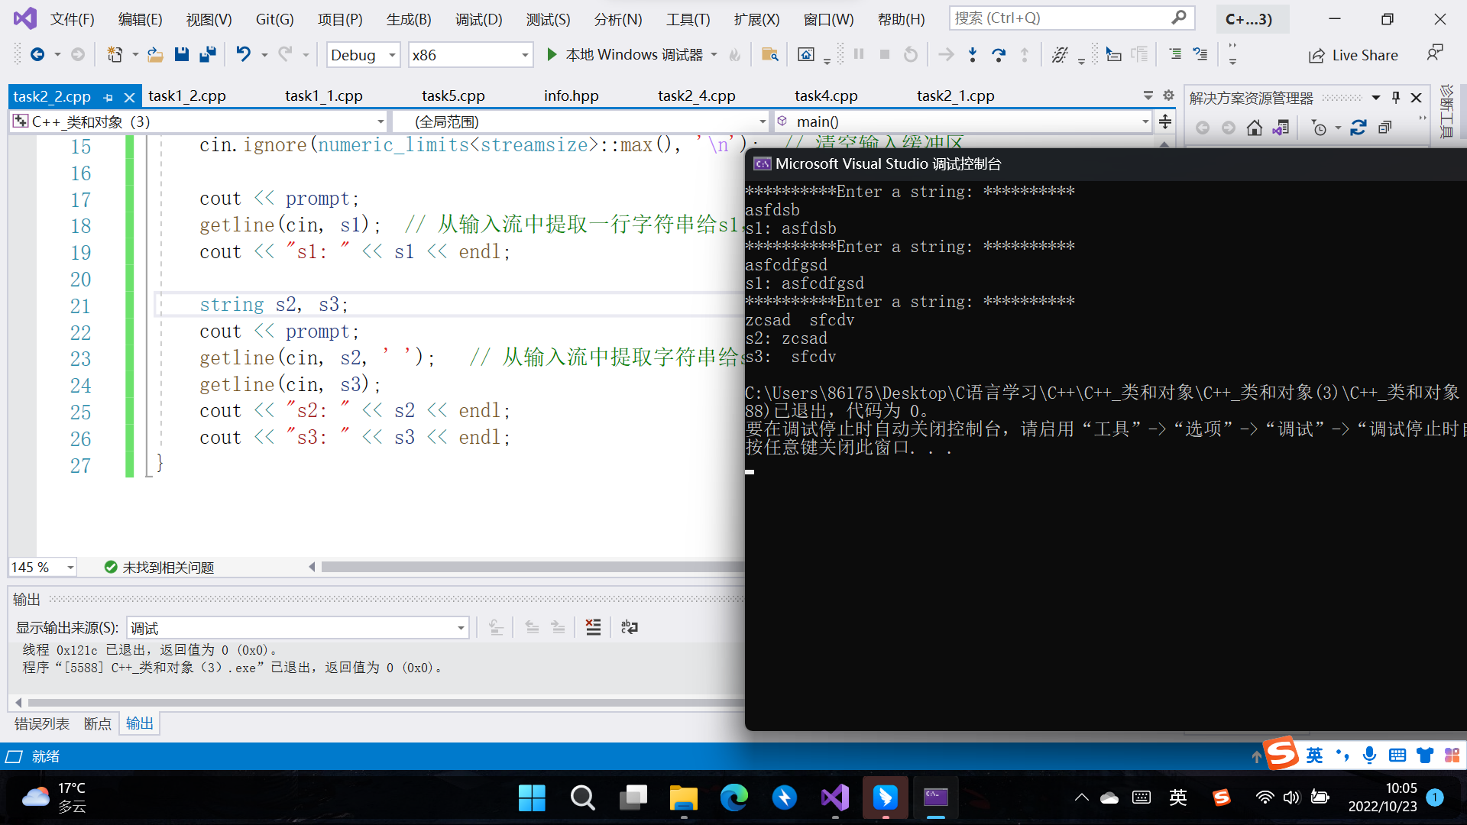Open the Debug configuration dropdown
Screen dimensions: 1467x825
391,55
